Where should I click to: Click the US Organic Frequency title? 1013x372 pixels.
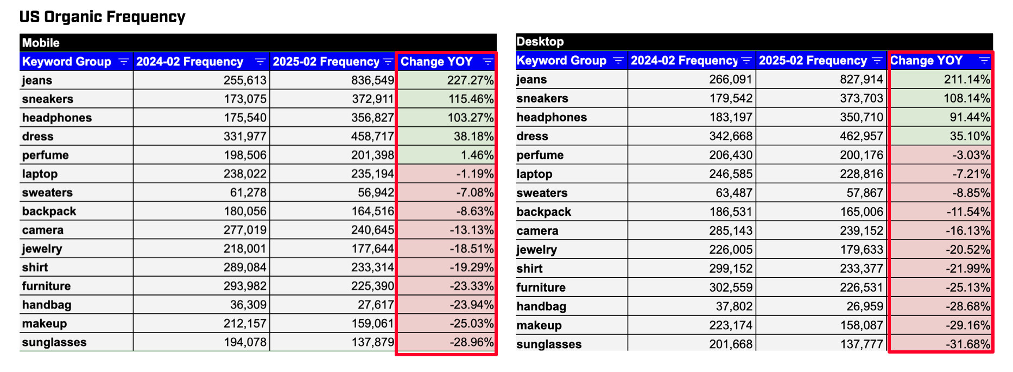pos(102,17)
